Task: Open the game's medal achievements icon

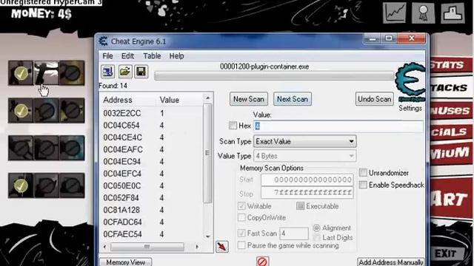Action: tap(423, 13)
